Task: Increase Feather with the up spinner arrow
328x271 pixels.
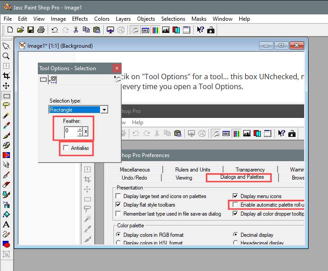Action: pyautogui.click(x=80, y=129)
